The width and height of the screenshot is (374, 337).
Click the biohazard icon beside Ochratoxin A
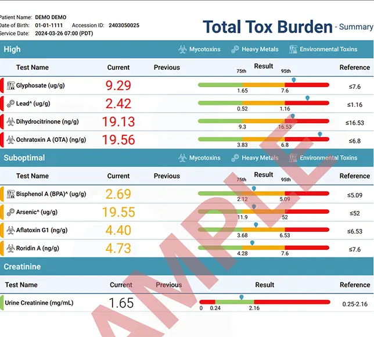click(10, 140)
